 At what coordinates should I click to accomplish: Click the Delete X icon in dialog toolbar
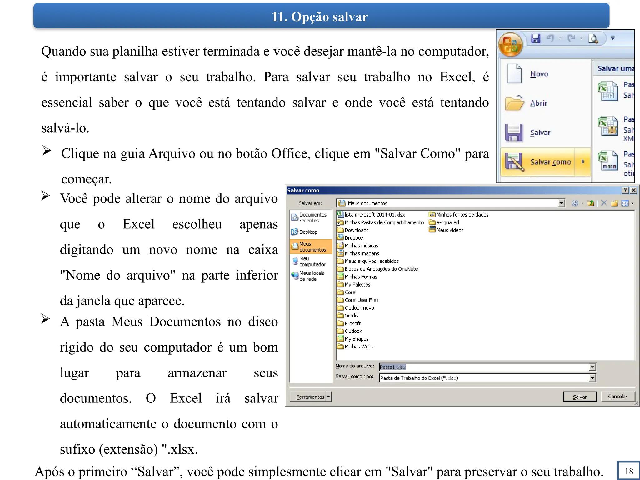pos(604,203)
